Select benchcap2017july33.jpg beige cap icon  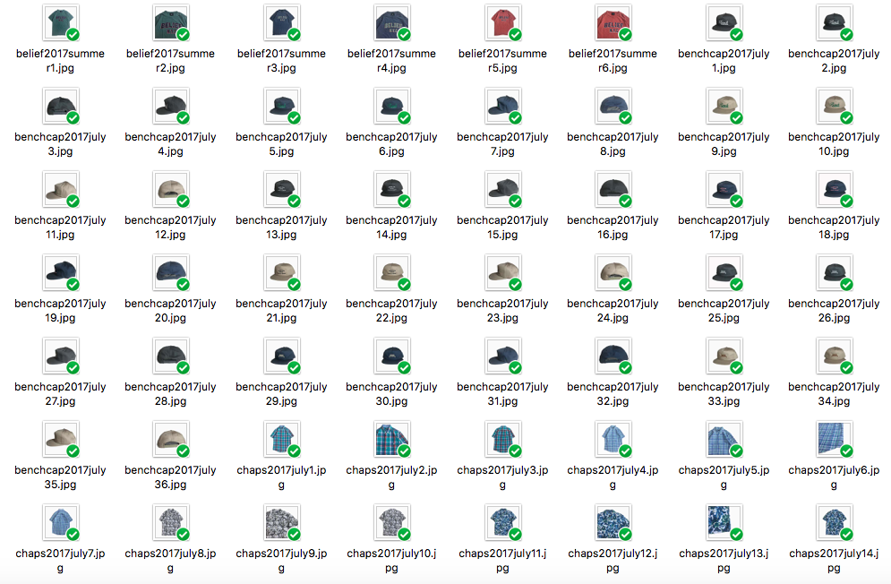click(724, 356)
